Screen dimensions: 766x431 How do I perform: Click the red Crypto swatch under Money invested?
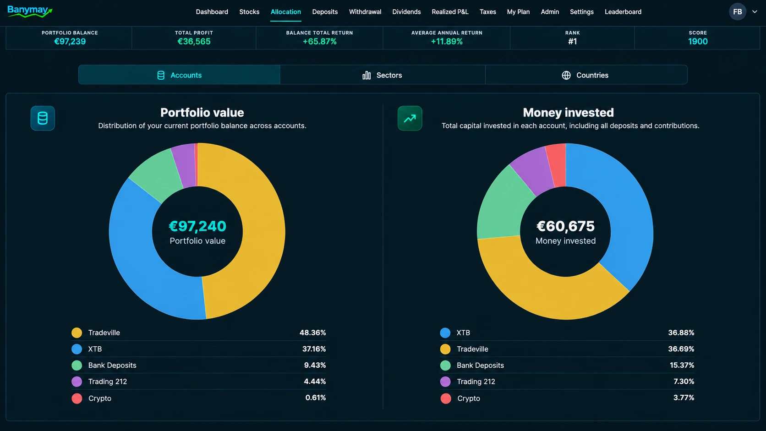pyautogui.click(x=445, y=398)
